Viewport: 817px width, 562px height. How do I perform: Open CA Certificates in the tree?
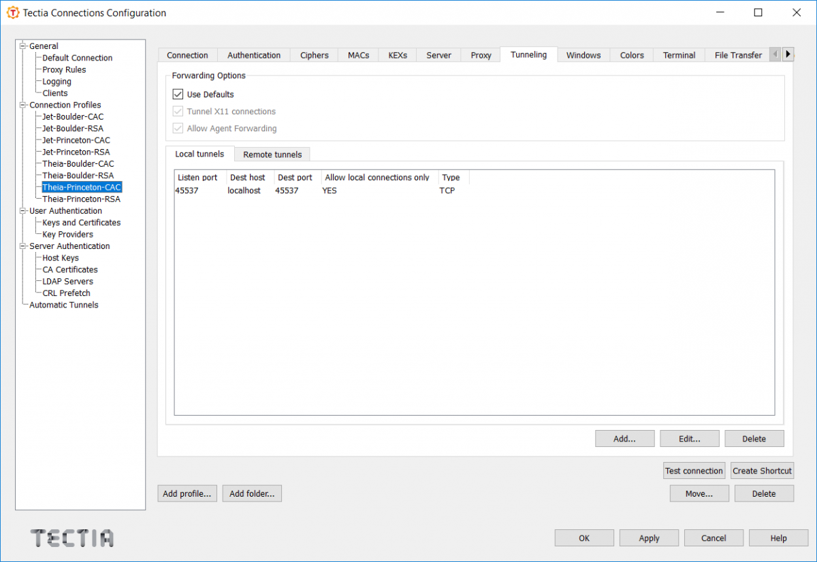(70, 269)
